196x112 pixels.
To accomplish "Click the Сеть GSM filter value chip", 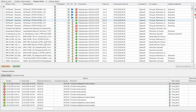I will [16, 66].
